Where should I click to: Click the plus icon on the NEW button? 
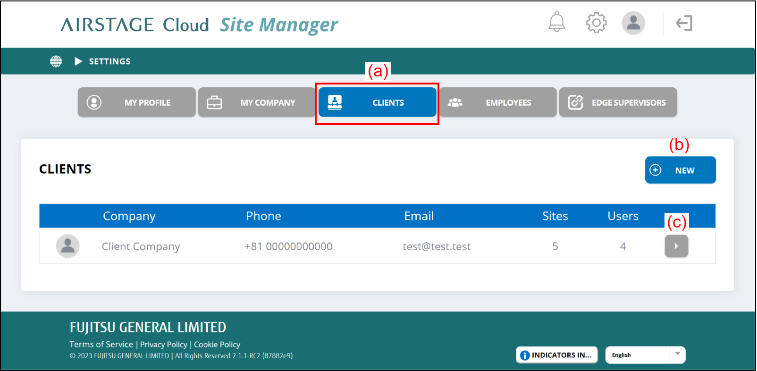656,170
